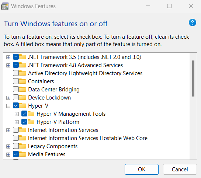Click the Media Features folder icon
This screenshot has width=201, height=178.
22,154
